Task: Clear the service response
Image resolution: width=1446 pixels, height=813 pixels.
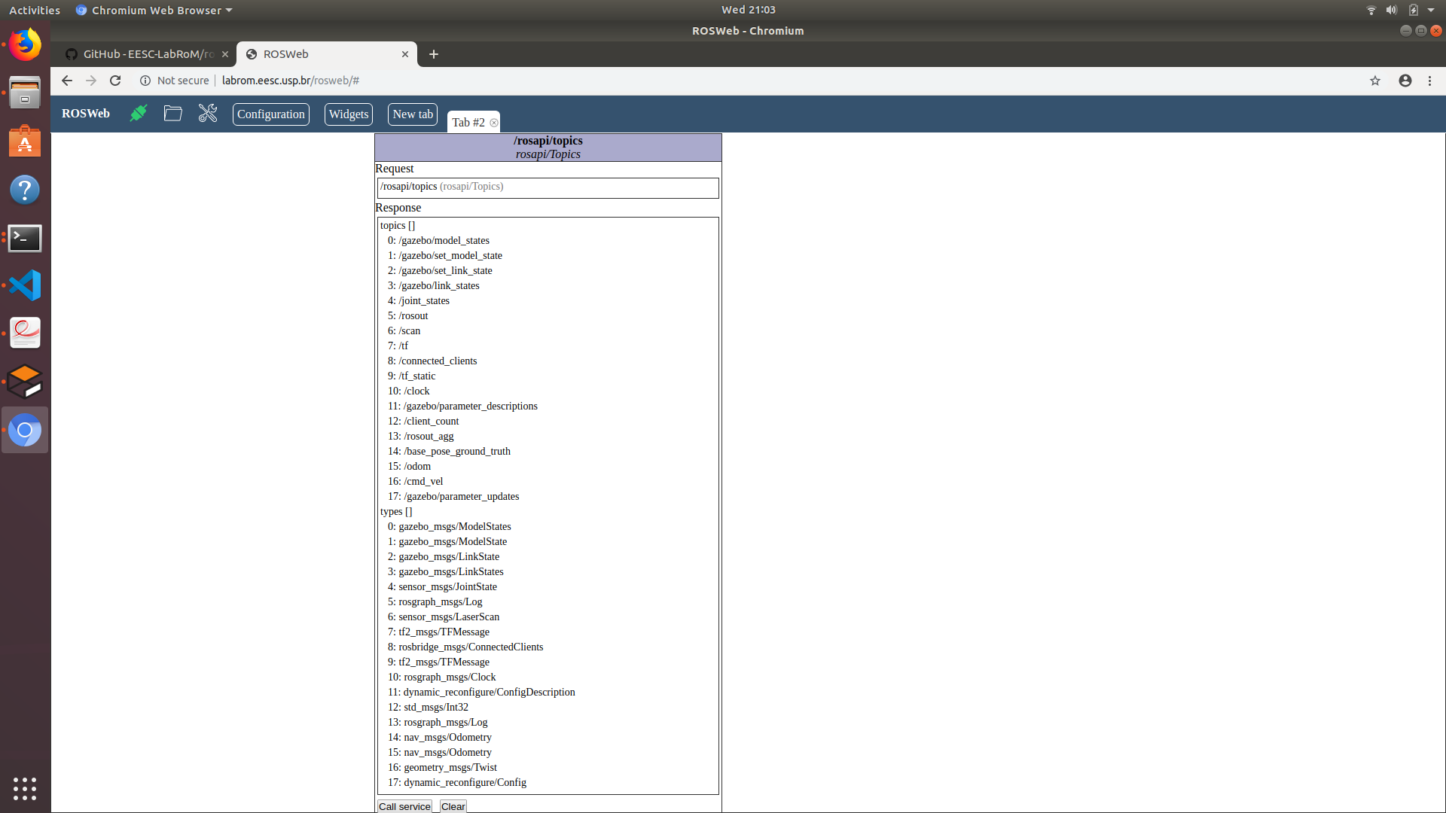Action: tap(453, 806)
